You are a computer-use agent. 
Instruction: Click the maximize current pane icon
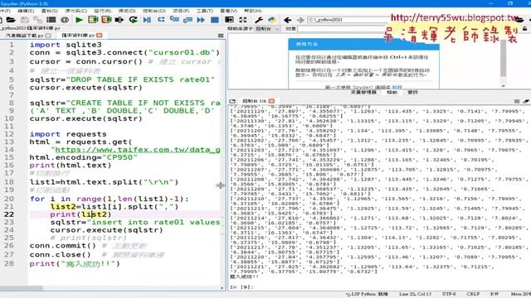[229, 20]
